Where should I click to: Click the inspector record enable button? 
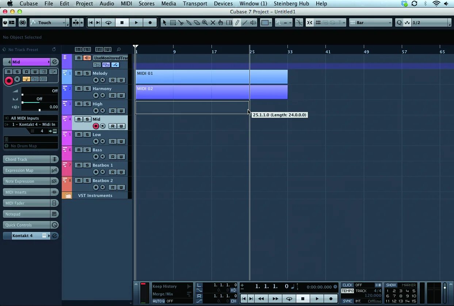[x=9, y=81]
